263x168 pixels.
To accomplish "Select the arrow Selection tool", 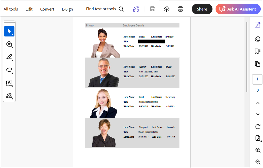I will pos(9,31).
